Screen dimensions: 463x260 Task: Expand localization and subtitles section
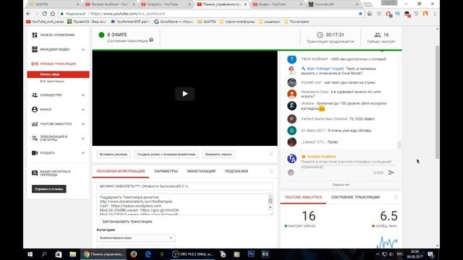tap(83, 138)
